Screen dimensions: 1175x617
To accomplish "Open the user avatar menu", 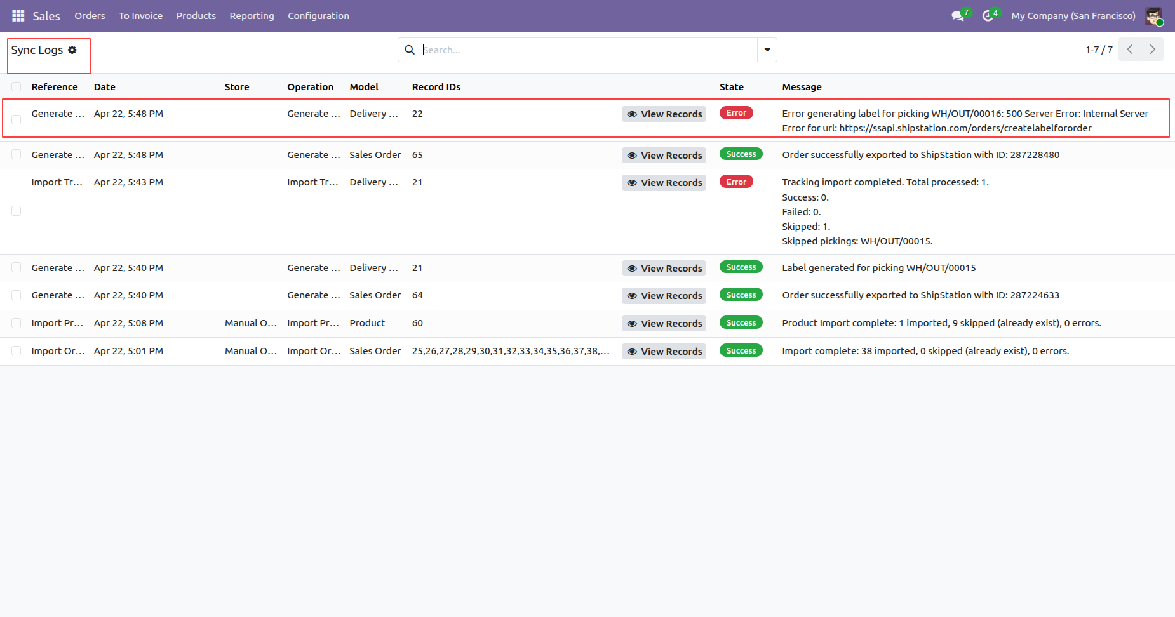I will 1153,16.
